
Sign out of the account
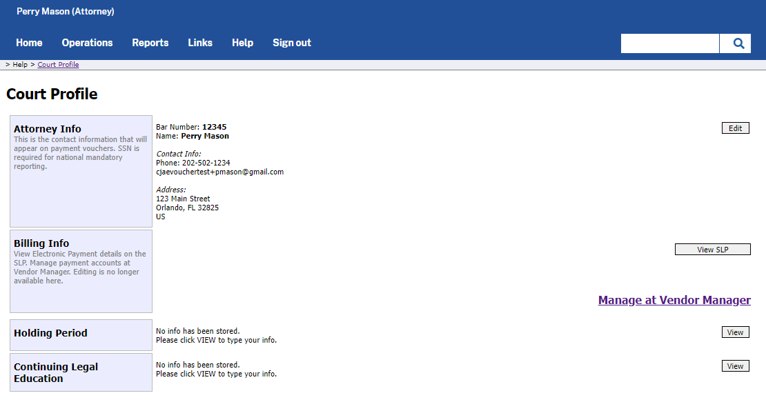pos(291,43)
